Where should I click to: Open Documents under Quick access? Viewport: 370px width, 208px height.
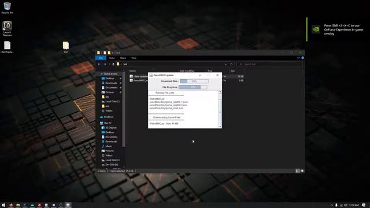point(112,87)
